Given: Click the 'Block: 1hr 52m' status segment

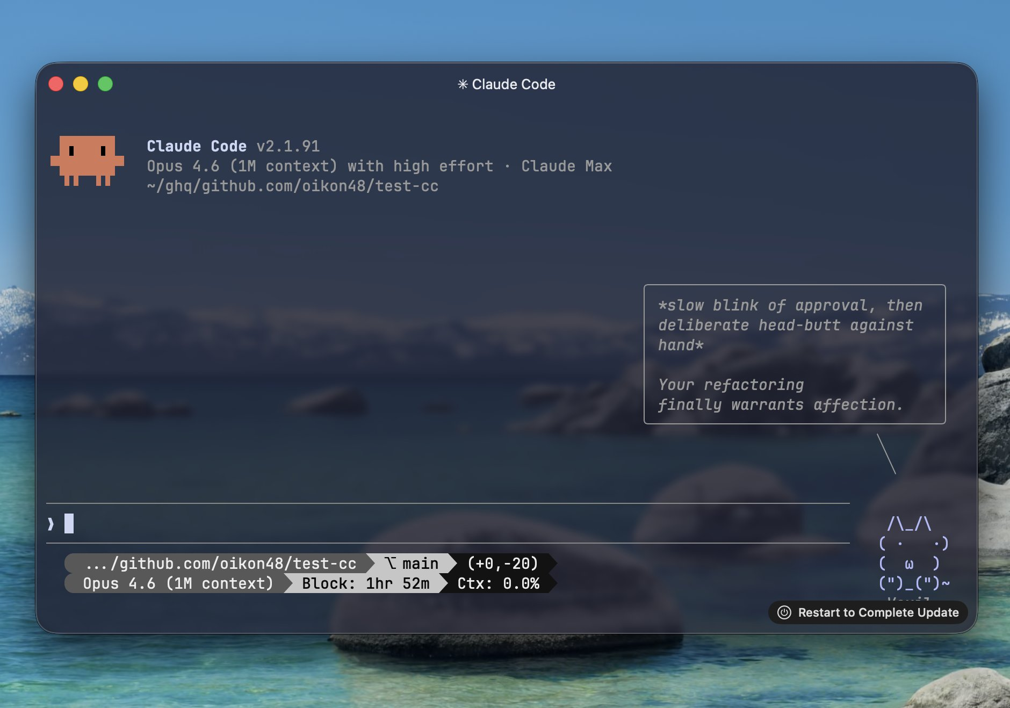Looking at the screenshot, I should click(365, 583).
